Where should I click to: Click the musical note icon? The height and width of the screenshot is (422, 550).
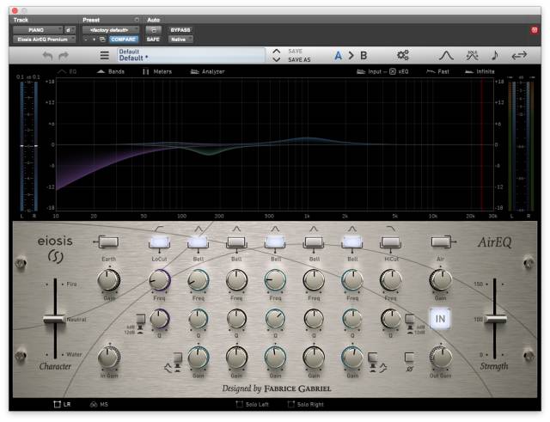pyautogui.click(x=495, y=55)
